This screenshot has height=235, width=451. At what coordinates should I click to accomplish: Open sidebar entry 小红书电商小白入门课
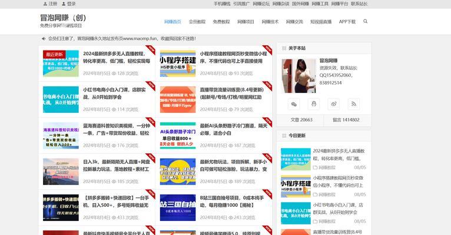[x=338, y=209]
